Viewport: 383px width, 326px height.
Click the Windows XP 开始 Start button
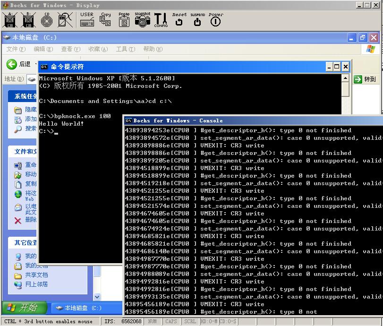25,308
